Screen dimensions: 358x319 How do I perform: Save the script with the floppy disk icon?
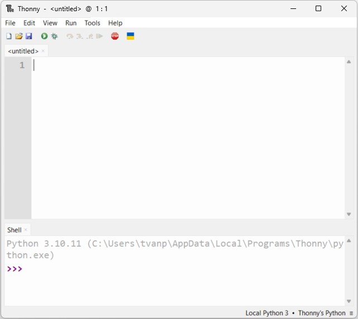click(x=29, y=36)
